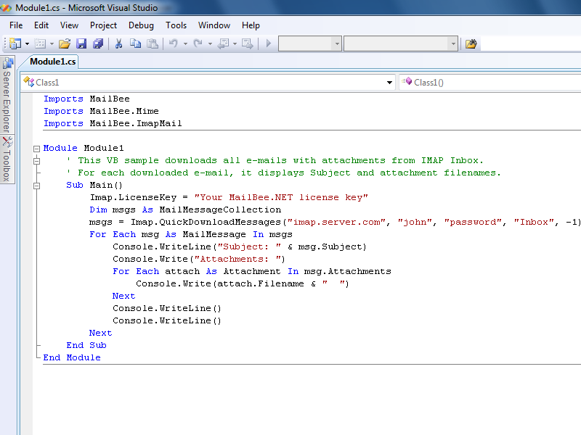The width and height of the screenshot is (581, 435).
Task: Open the Server Explorer side panel
Action: pos(7,95)
